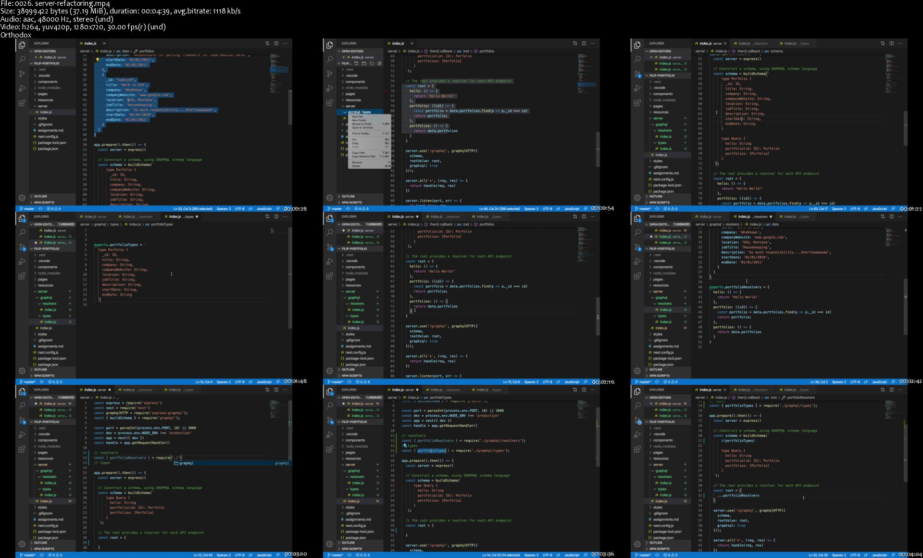Open Search view in 00:00:28 frame
Screen dimensions: 923x558
[22, 59]
